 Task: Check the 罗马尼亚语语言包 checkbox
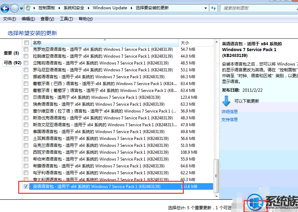[26, 70]
